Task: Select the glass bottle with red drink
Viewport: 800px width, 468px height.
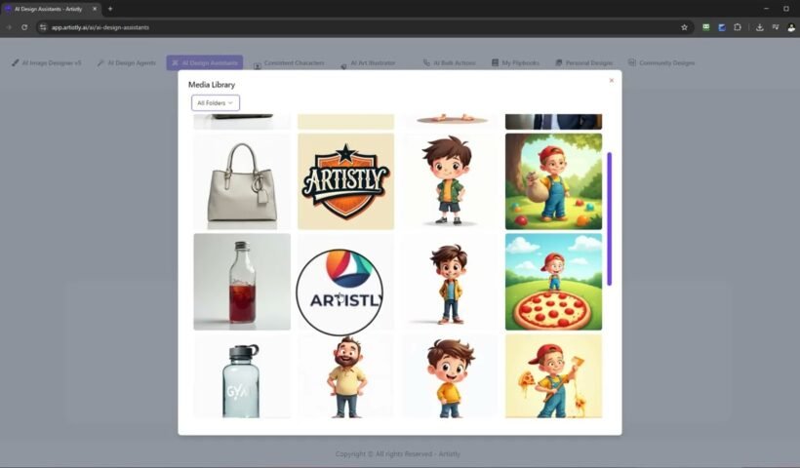Action: [242, 282]
